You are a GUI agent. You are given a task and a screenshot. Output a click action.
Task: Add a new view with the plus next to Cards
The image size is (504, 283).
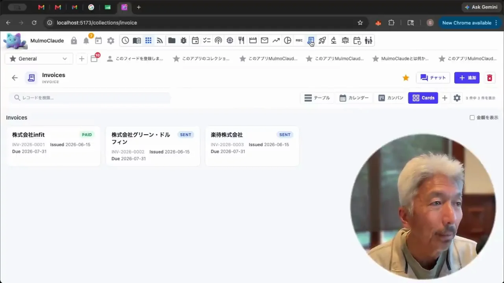pos(445,98)
